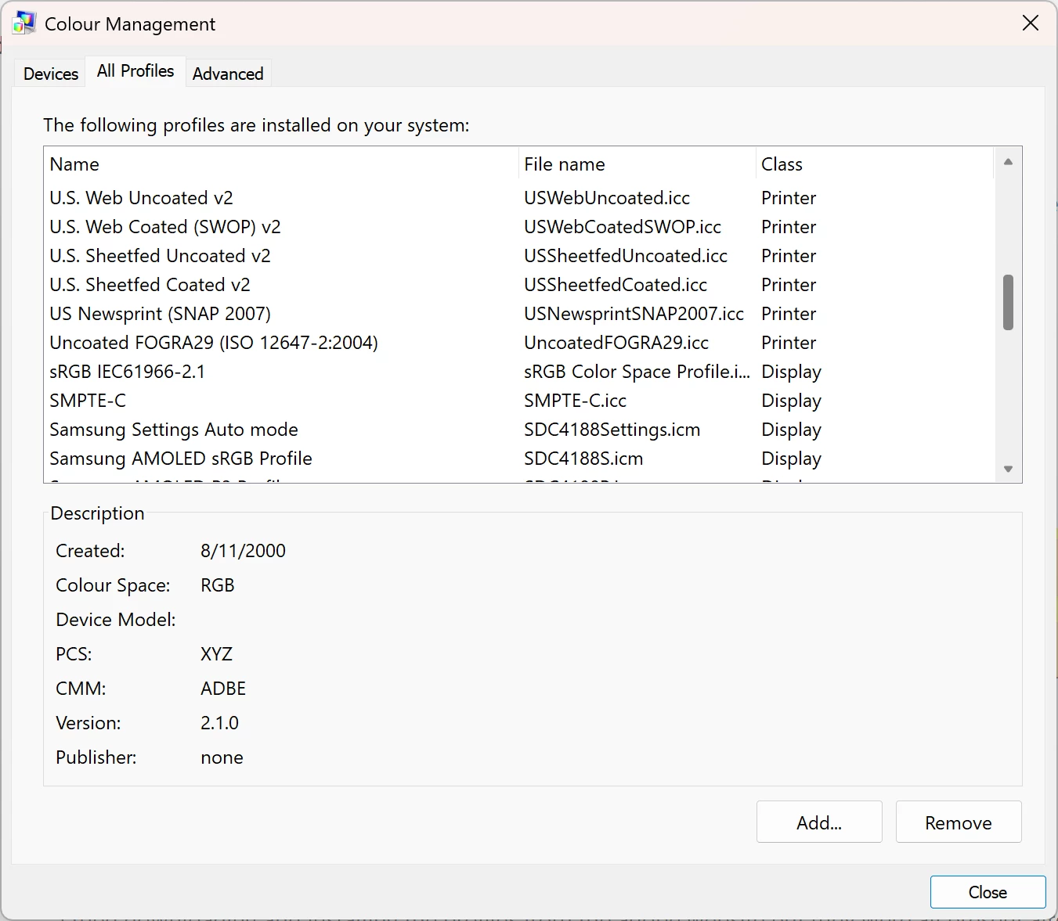Click the Add... button
The image size is (1058, 921).
(819, 822)
